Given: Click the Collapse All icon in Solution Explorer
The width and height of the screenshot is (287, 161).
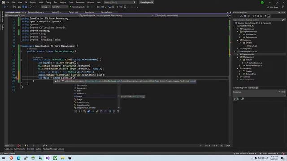Looking at the screenshot, I should pyautogui.click(x=257, y=16).
